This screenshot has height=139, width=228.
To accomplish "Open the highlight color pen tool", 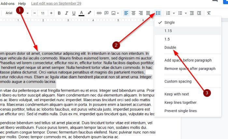I will click(90, 13).
